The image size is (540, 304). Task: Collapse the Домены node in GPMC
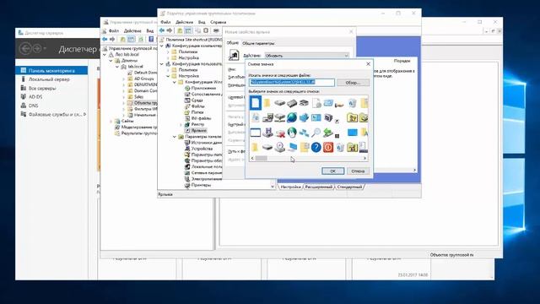111,60
